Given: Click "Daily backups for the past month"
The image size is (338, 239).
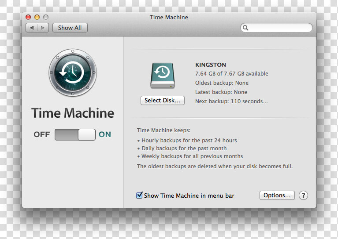Looking at the screenshot, I should click(x=184, y=148).
